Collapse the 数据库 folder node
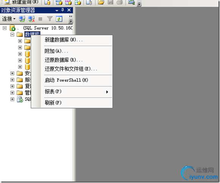Image resolution: width=220 pixels, height=183 pixels. 12,34
